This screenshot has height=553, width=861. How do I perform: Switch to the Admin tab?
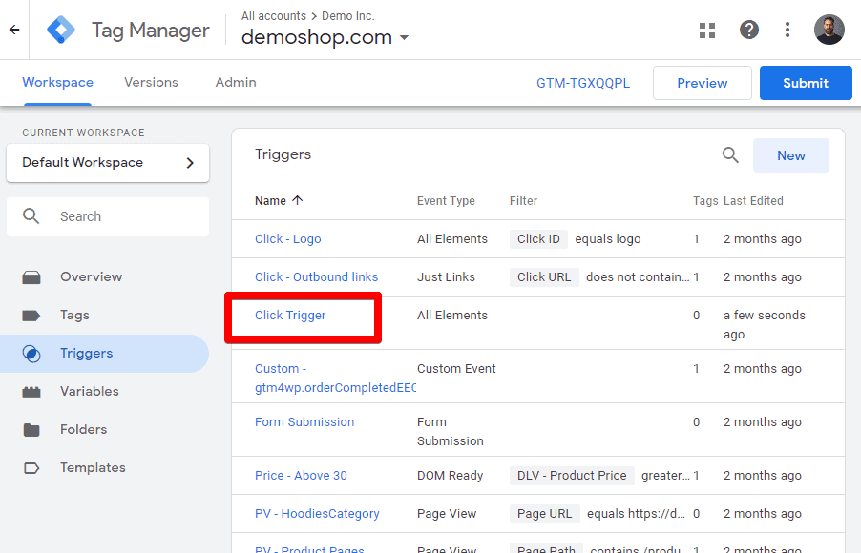(x=236, y=83)
